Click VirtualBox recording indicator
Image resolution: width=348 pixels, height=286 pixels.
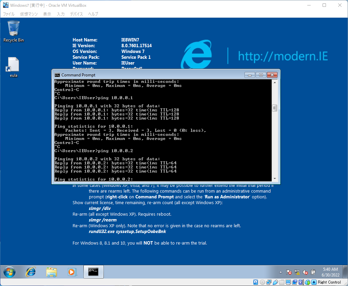pos(294,282)
